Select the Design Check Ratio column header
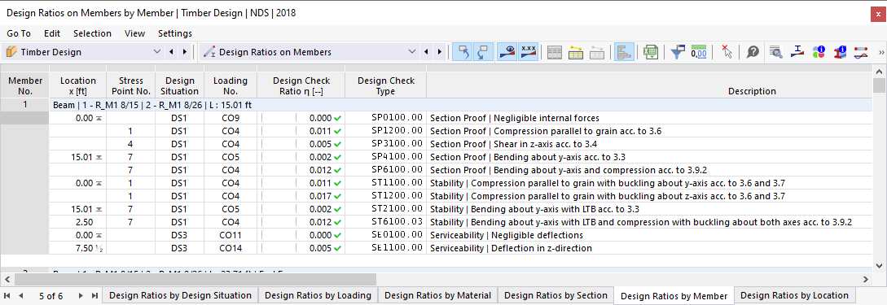 click(x=301, y=86)
